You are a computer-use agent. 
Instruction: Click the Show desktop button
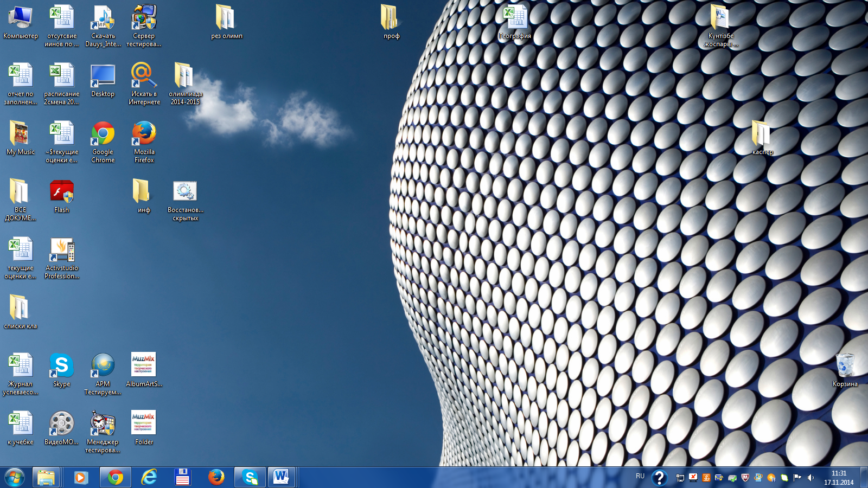coord(864,478)
